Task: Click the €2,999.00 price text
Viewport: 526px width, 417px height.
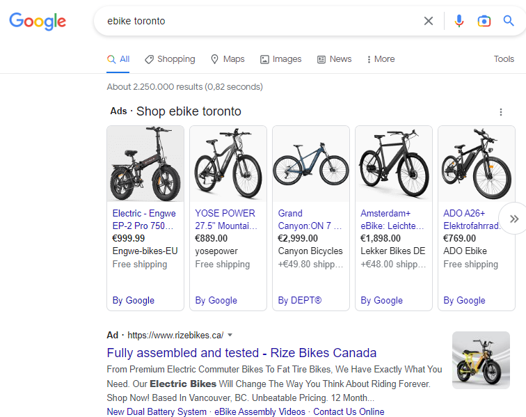Action: [x=298, y=238]
